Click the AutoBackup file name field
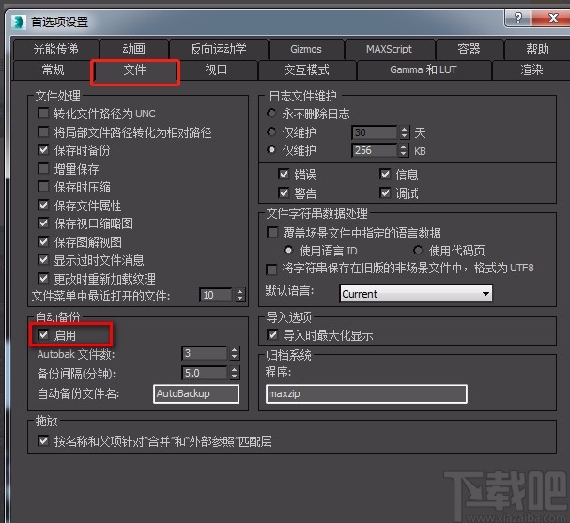This screenshot has width=570, height=523. [196, 394]
